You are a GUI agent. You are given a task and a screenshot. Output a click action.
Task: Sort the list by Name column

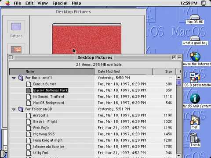[x=52, y=72]
